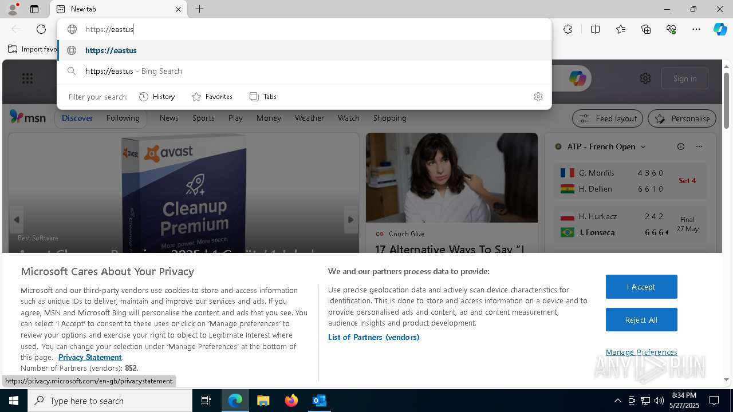
Task: Open the sports card more options menu
Action: [699, 146]
